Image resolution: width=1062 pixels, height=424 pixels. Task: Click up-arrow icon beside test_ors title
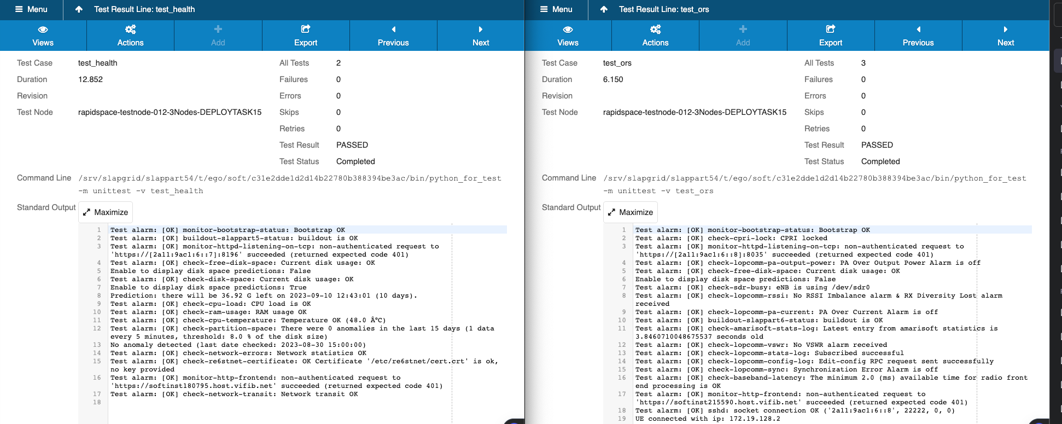tap(604, 9)
